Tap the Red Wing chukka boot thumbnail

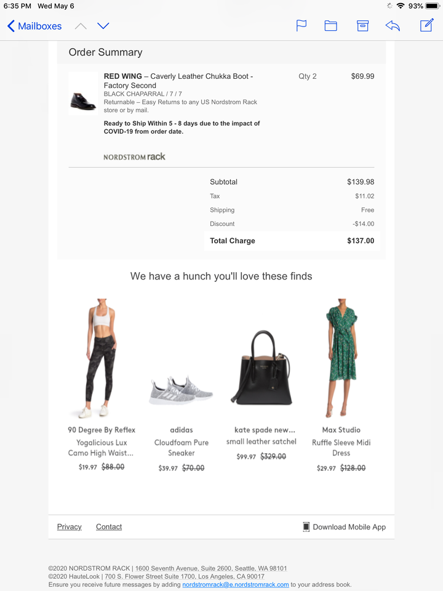pyautogui.click(x=83, y=94)
